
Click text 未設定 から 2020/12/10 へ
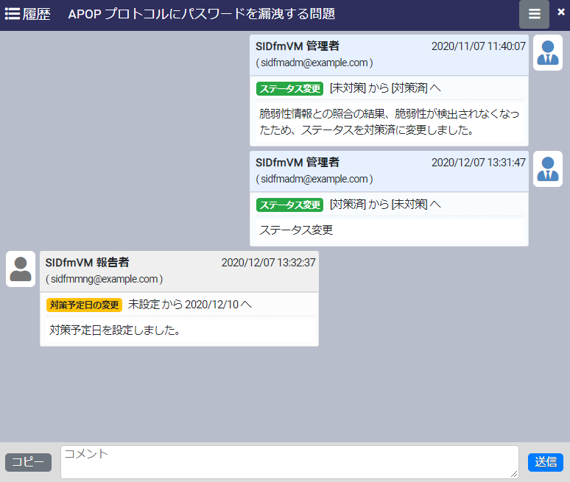click(190, 305)
